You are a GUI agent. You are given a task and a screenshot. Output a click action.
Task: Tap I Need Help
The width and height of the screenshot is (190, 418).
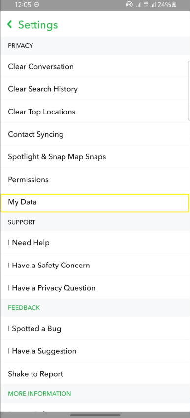95,243
